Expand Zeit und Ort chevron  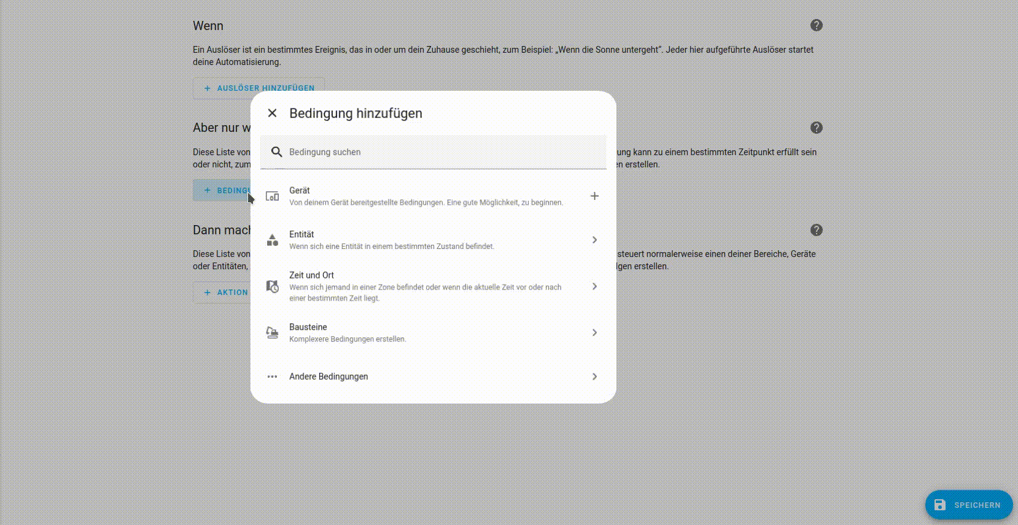pos(594,286)
